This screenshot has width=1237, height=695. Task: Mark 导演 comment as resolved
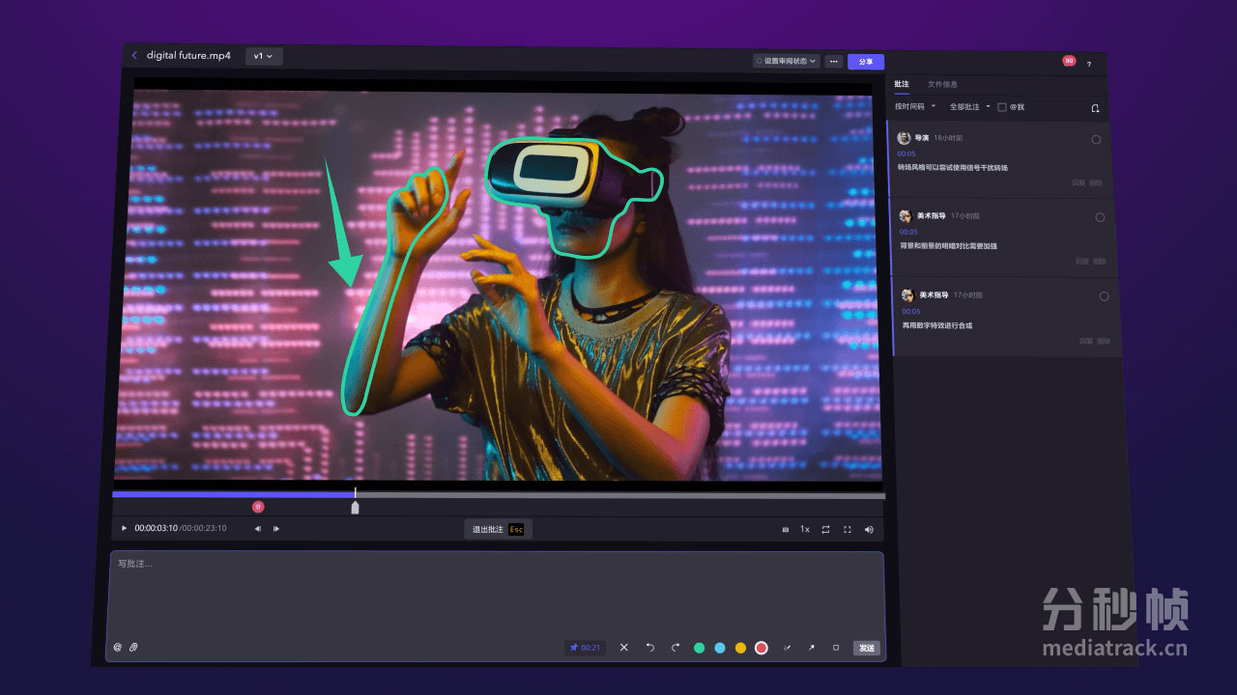[x=1096, y=139]
